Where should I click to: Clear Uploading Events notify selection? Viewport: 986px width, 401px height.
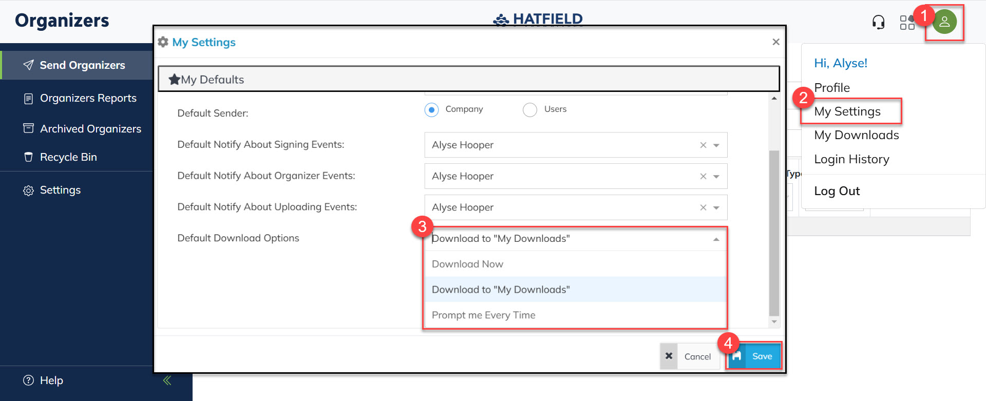(x=703, y=207)
